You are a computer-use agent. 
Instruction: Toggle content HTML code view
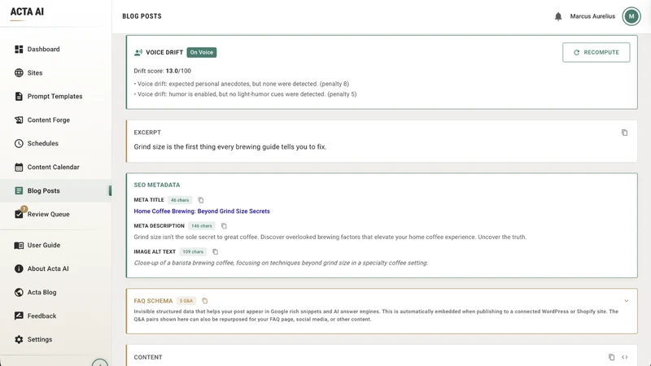coord(624,357)
